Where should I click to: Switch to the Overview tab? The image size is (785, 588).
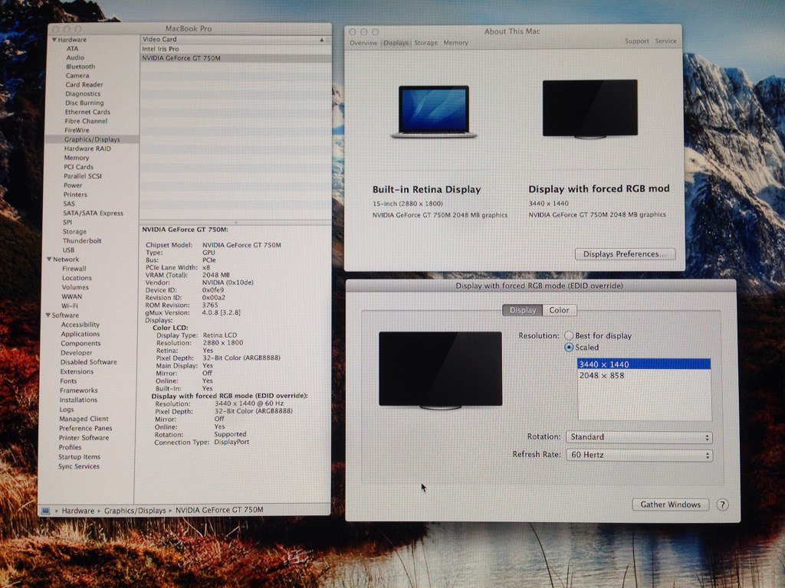click(x=363, y=43)
